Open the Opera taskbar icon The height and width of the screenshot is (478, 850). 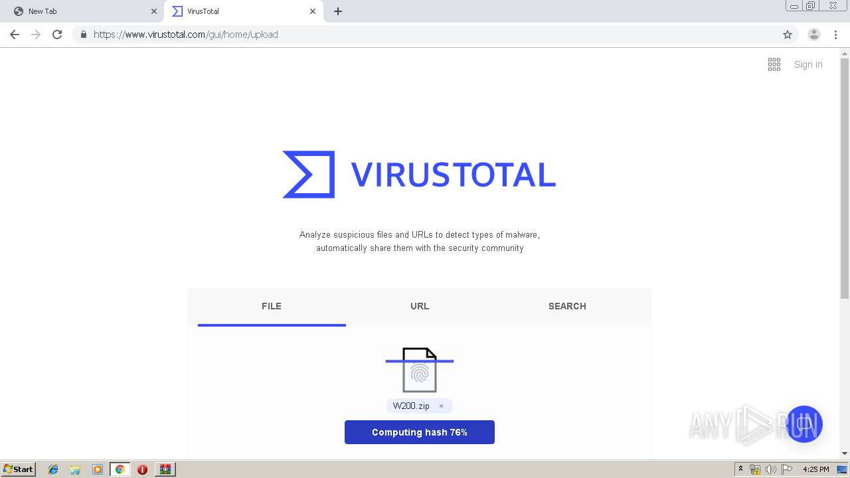tap(142, 469)
